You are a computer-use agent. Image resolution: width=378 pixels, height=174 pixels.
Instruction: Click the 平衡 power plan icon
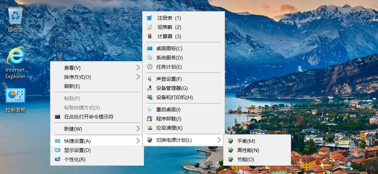point(231,141)
